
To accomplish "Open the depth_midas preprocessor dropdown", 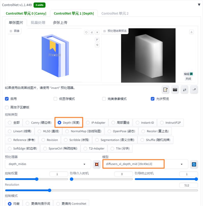I will pyautogui.click(x=48, y=164).
